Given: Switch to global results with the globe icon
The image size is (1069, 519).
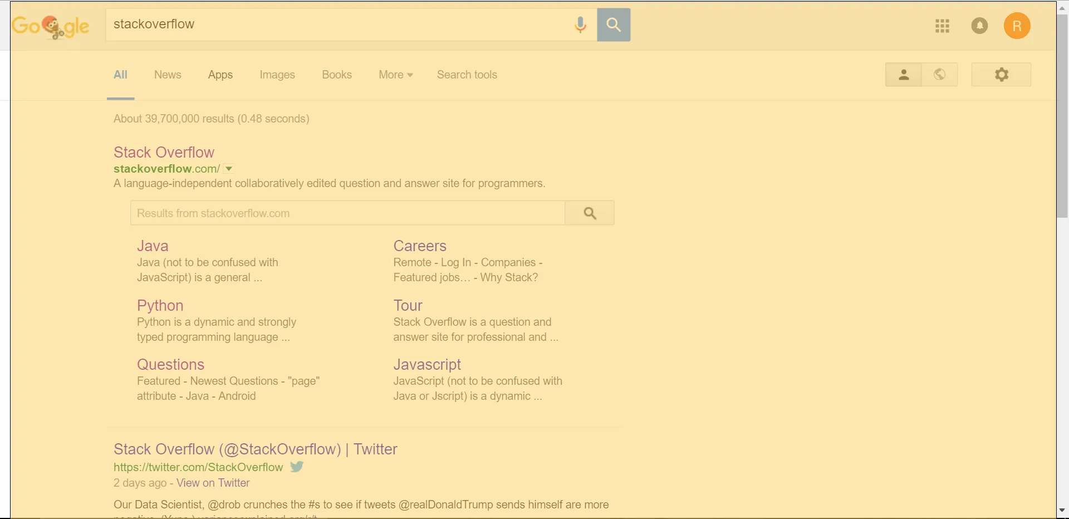Looking at the screenshot, I should (939, 75).
